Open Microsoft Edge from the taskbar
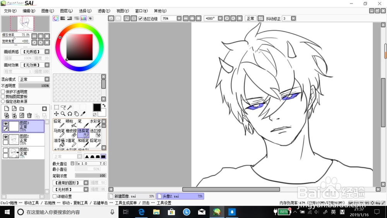387x218 pixels. (x=141, y=212)
